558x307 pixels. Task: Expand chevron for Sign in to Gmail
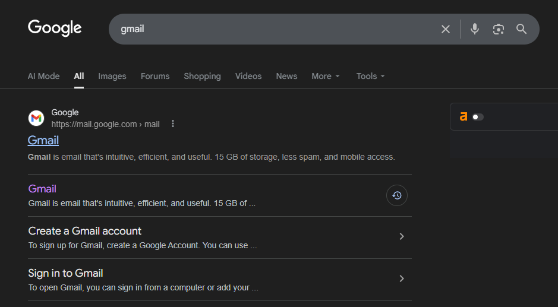point(402,278)
